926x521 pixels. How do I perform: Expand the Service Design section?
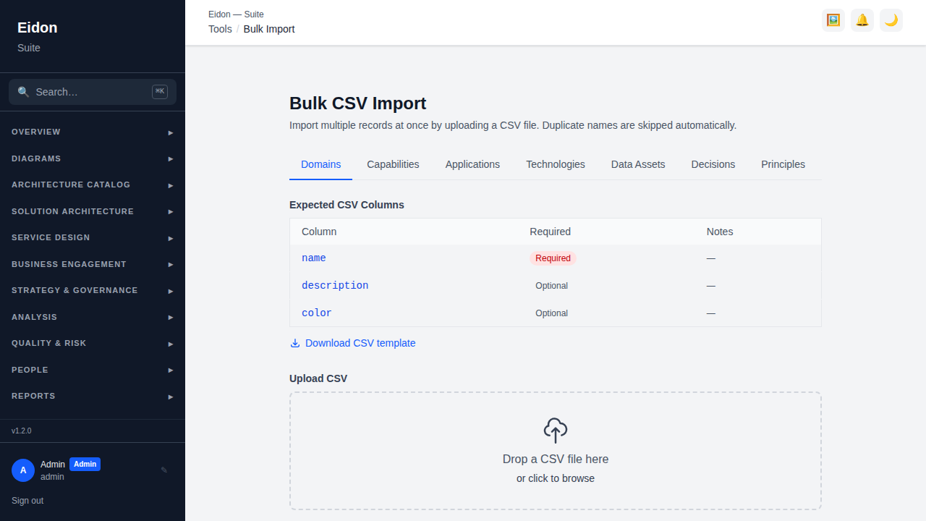(93, 238)
